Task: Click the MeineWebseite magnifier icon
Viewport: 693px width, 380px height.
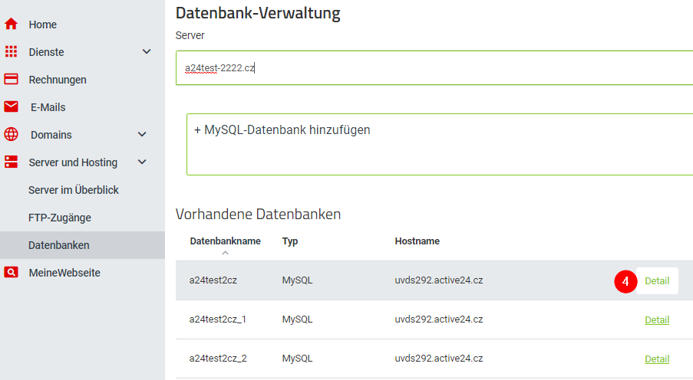Action: click(x=11, y=272)
